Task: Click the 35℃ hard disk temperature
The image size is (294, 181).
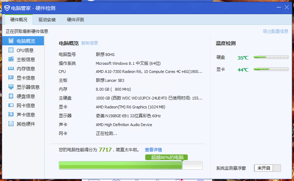Action: click(x=243, y=58)
